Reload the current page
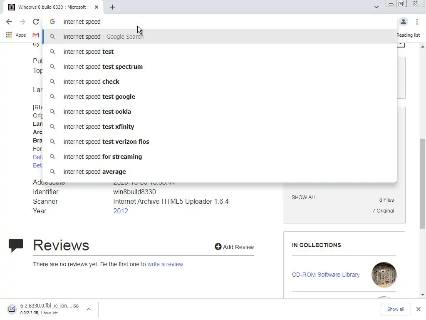The width and height of the screenshot is (426, 320). 36,22
